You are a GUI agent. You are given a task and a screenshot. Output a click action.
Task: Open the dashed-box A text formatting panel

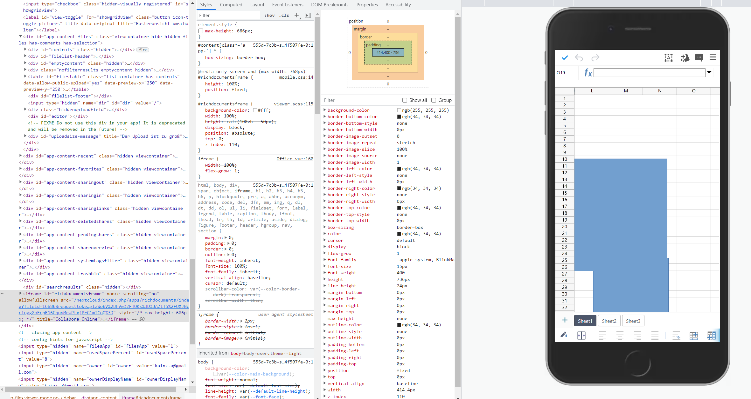coord(669,58)
